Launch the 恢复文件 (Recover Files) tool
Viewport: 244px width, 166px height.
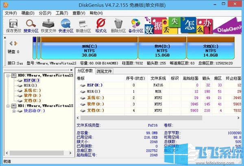coord(48,26)
